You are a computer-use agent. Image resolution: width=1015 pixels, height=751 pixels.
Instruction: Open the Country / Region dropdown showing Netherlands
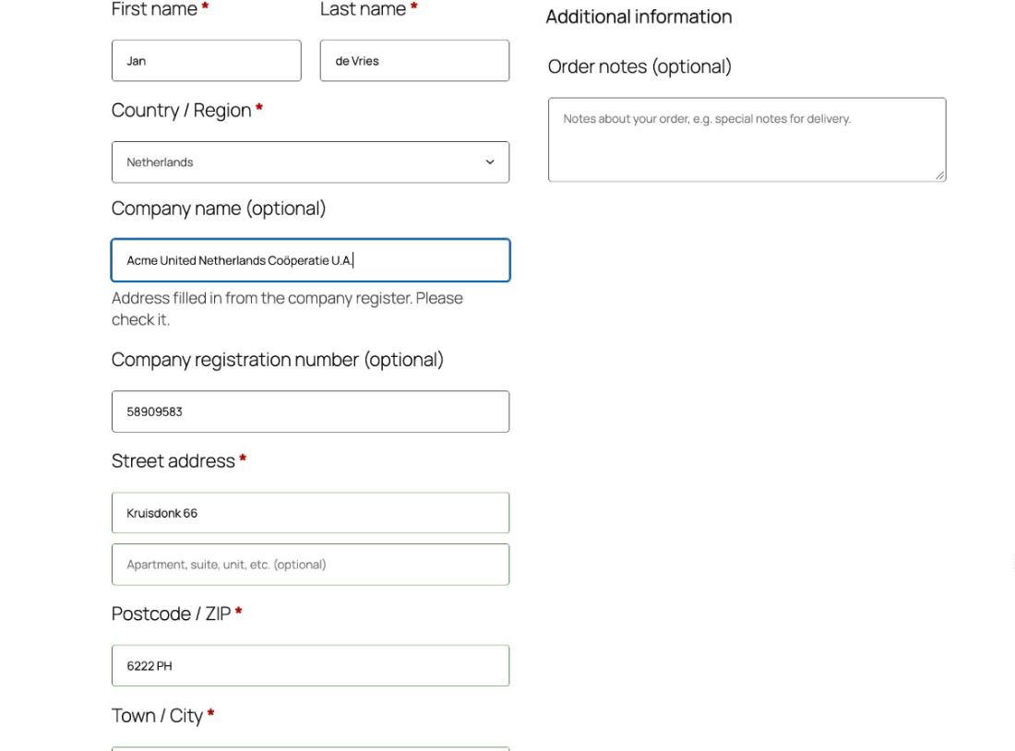coord(311,161)
